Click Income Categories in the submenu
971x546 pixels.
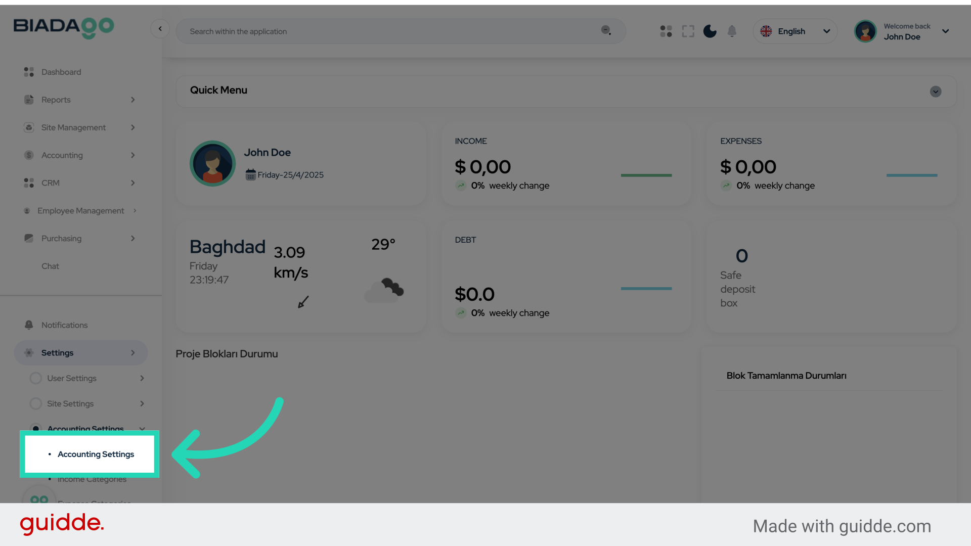tap(92, 479)
